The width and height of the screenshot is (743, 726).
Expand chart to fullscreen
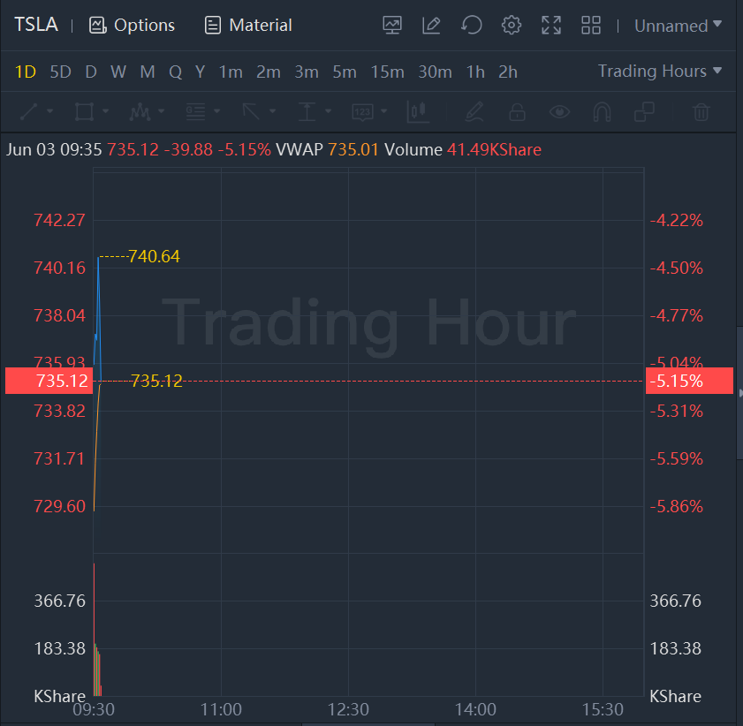[x=551, y=26]
